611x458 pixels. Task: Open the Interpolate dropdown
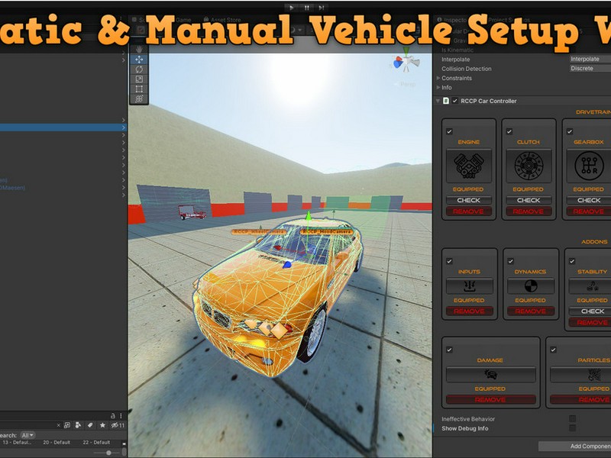point(590,60)
